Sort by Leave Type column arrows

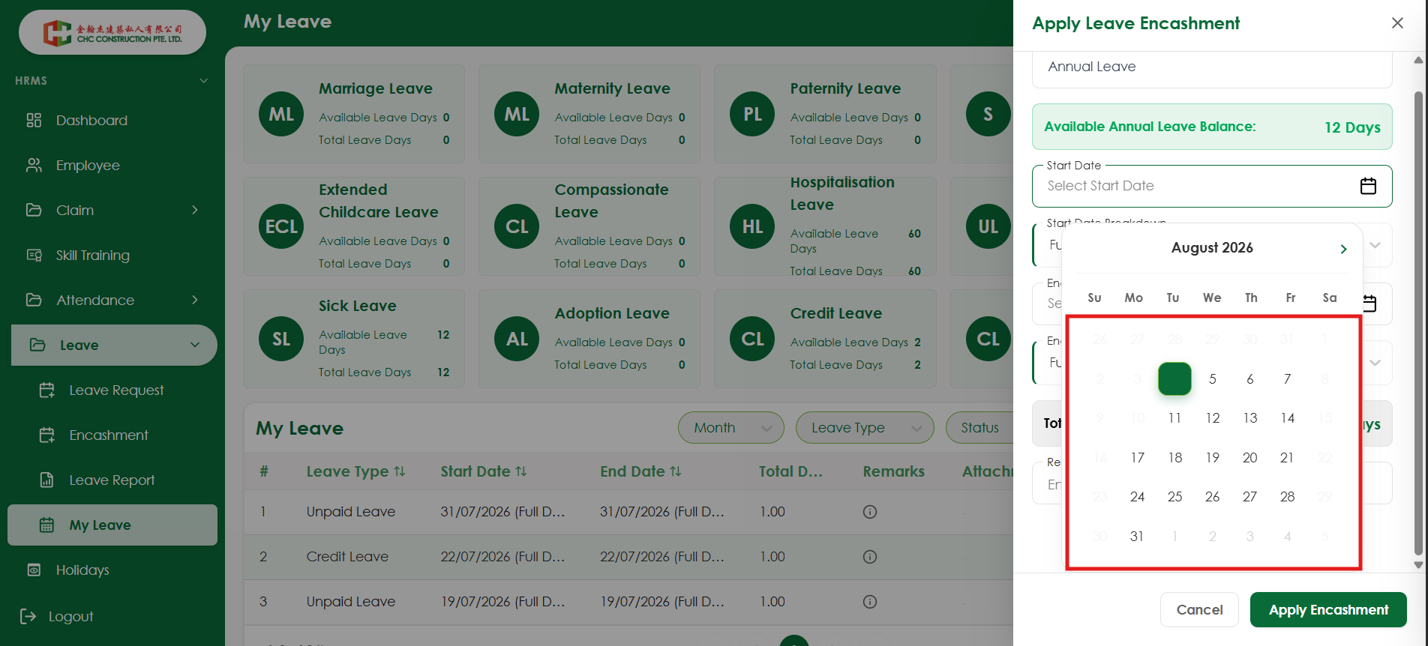pos(400,471)
